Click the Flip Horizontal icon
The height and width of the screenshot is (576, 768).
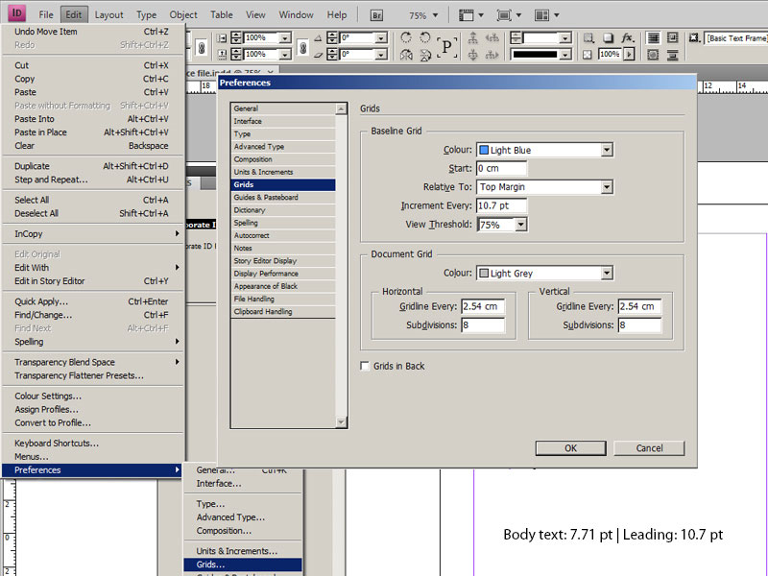click(x=406, y=55)
